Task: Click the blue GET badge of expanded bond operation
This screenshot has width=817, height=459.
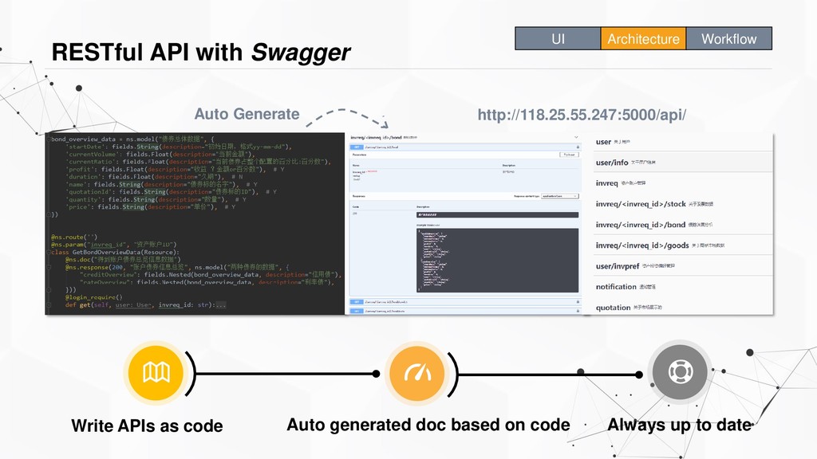Action: point(357,147)
